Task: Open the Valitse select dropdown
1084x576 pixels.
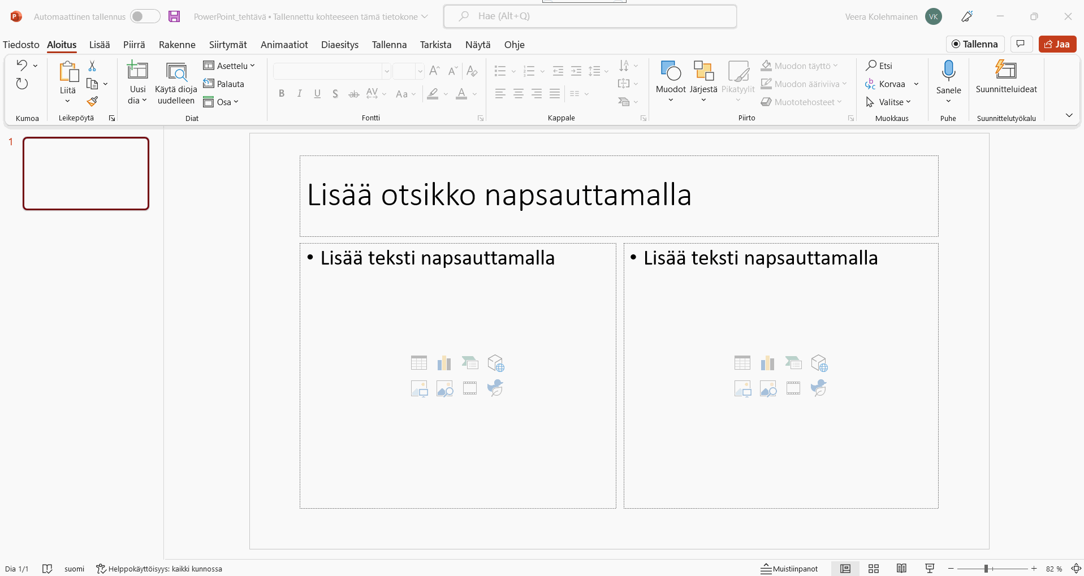Action: coord(888,102)
